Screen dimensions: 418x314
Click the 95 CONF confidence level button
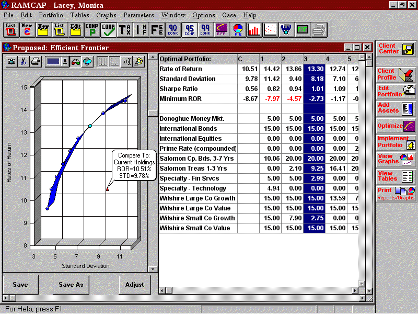point(189,29)
